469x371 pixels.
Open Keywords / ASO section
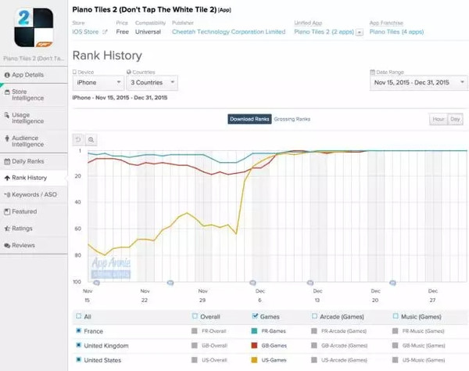34,194
